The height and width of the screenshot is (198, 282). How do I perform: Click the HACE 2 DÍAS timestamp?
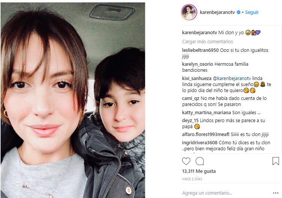(192, 179)
